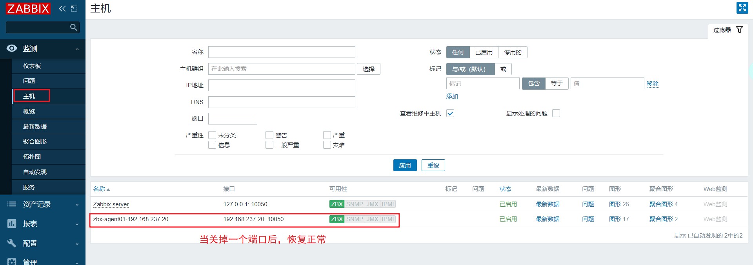Choose 包含 tag operator
The height and width of the screenshot is (265, 753).
[533, 83]
